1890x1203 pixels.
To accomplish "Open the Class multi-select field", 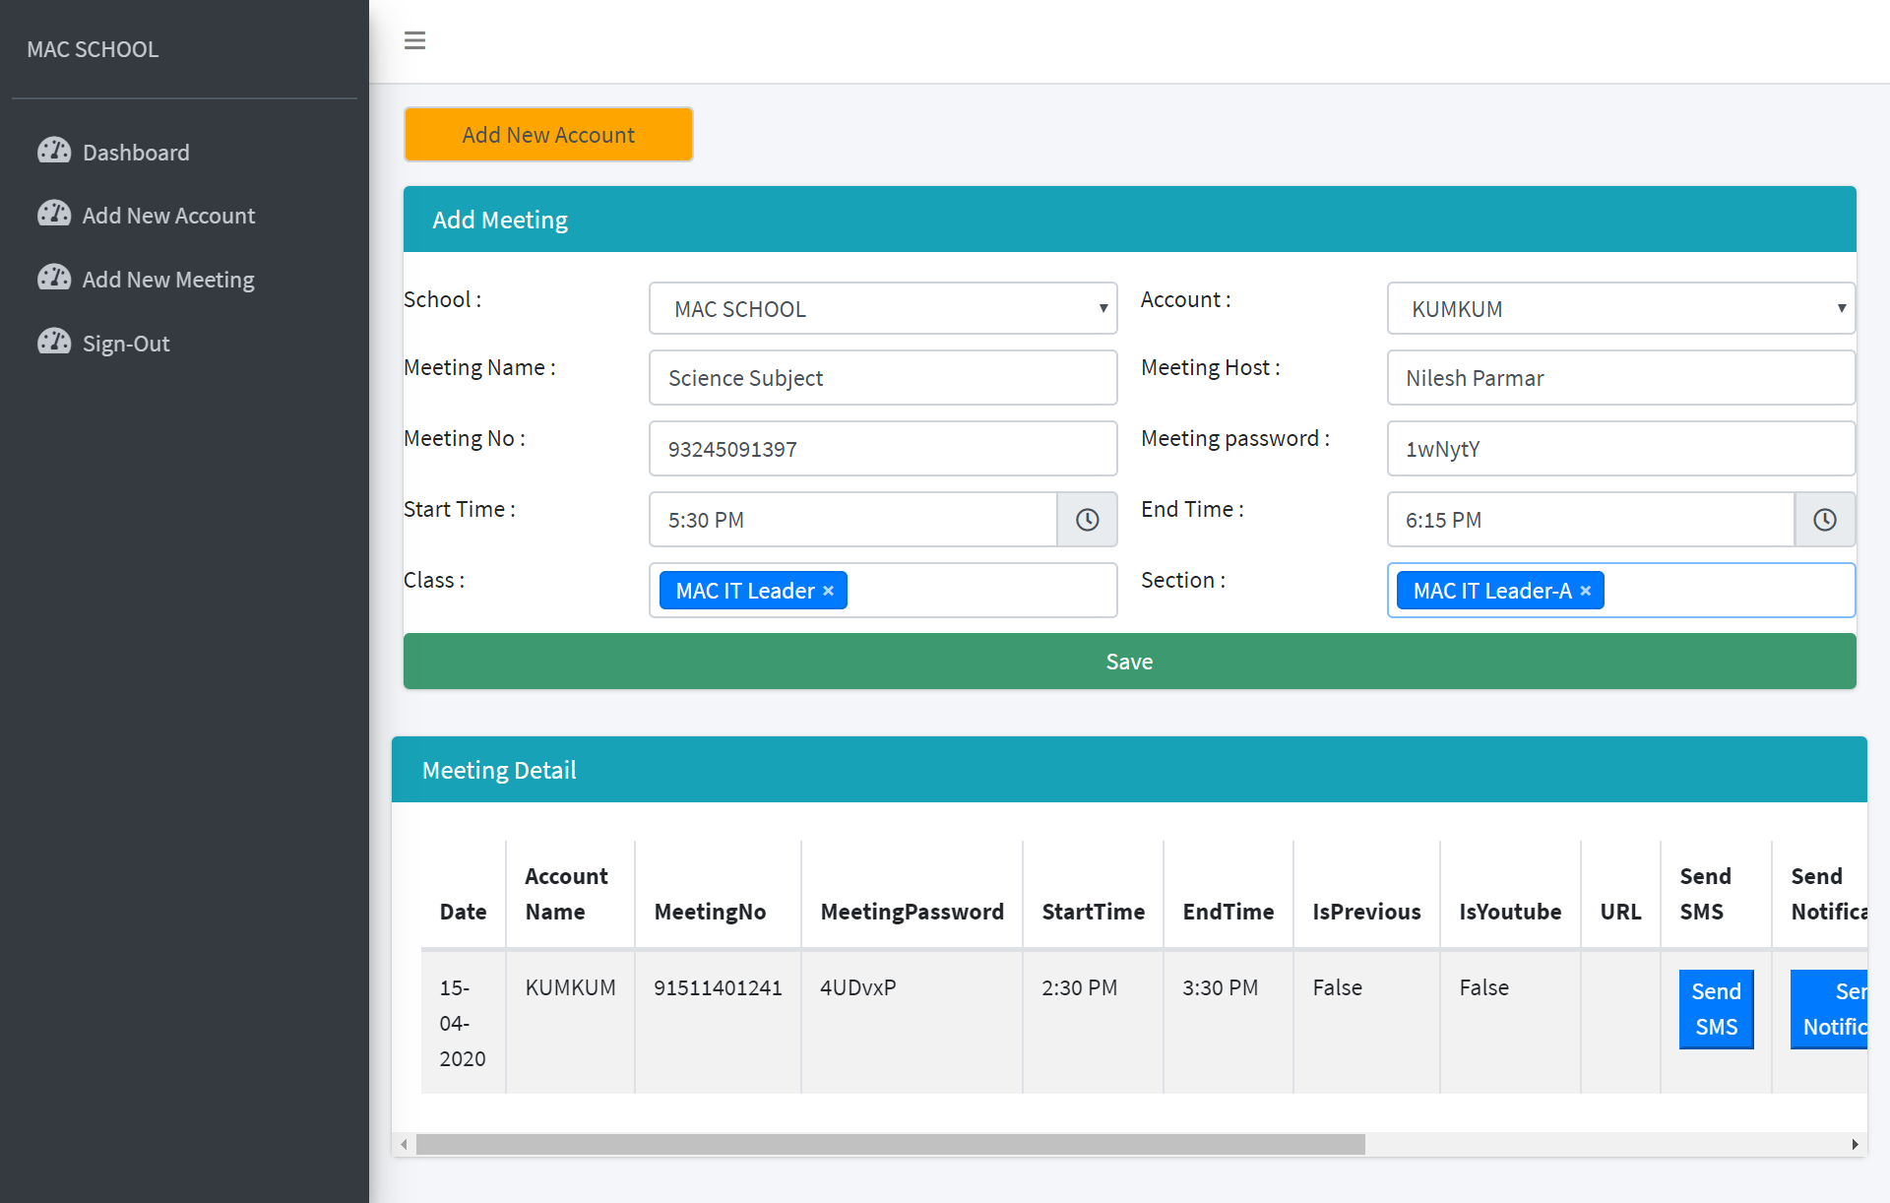I will click(979, 591).
